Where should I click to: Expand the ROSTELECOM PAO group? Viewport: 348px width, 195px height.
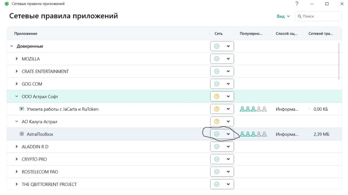coord(17,172)
